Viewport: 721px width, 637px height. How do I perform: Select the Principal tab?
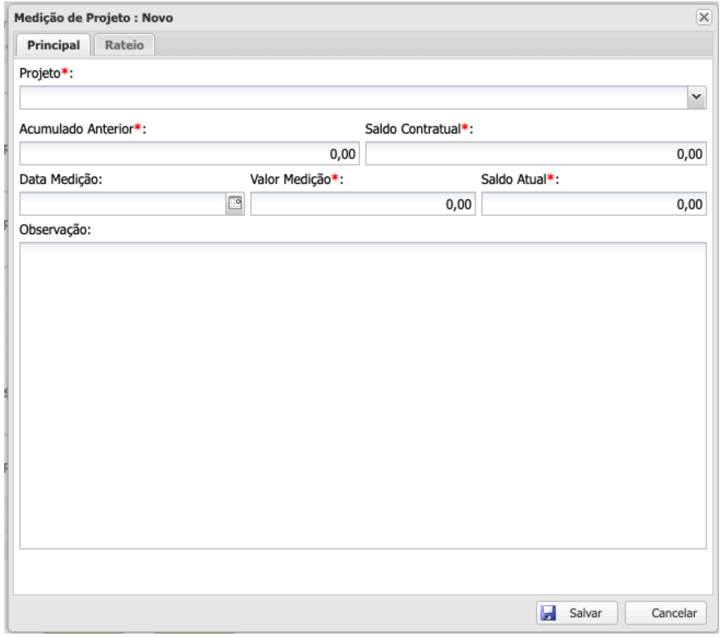pyautogui.click(x=53, y=45)
